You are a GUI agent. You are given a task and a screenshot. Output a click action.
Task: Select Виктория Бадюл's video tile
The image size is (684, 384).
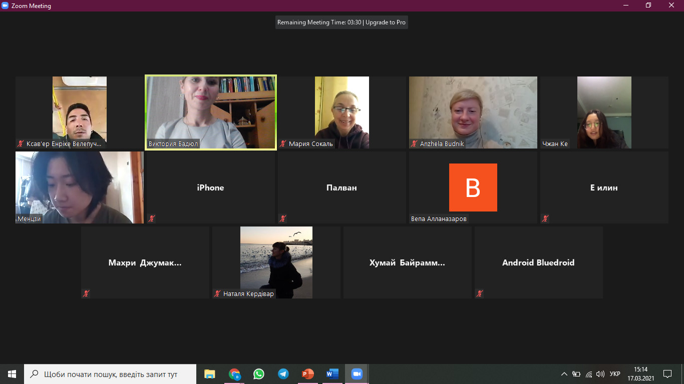click(211, 112)
